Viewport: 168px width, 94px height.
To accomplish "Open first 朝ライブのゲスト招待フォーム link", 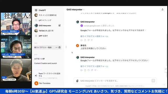I will [94, 36].
